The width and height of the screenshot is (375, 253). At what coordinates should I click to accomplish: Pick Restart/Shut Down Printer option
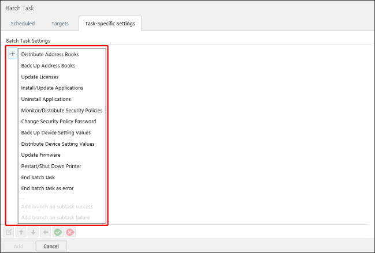[51, 166]
